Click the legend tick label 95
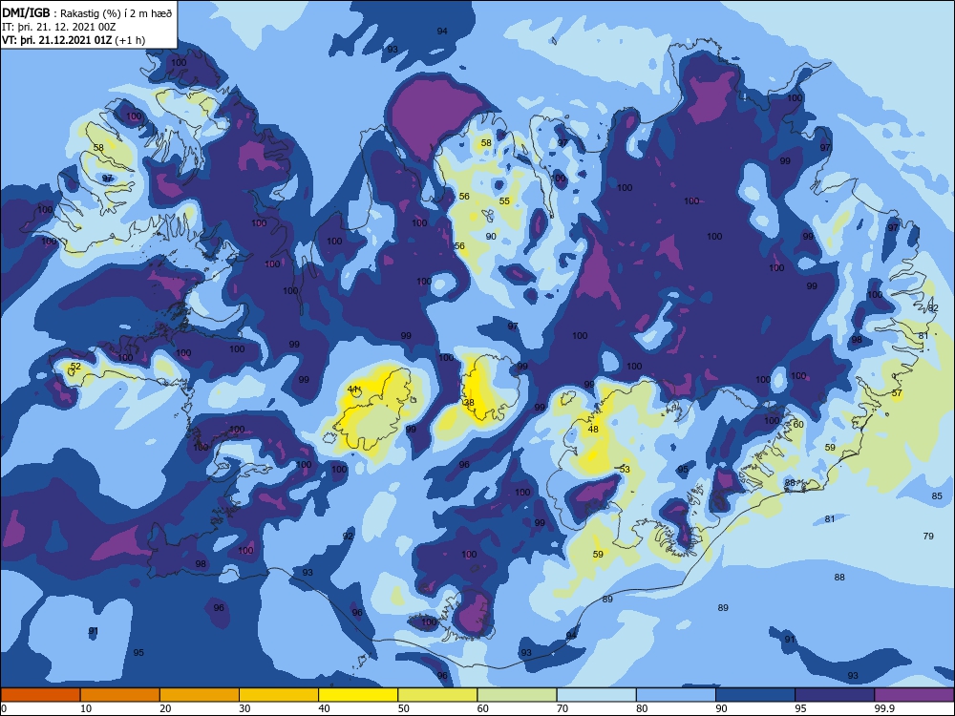Screen dimensions: 955x716 800,708
